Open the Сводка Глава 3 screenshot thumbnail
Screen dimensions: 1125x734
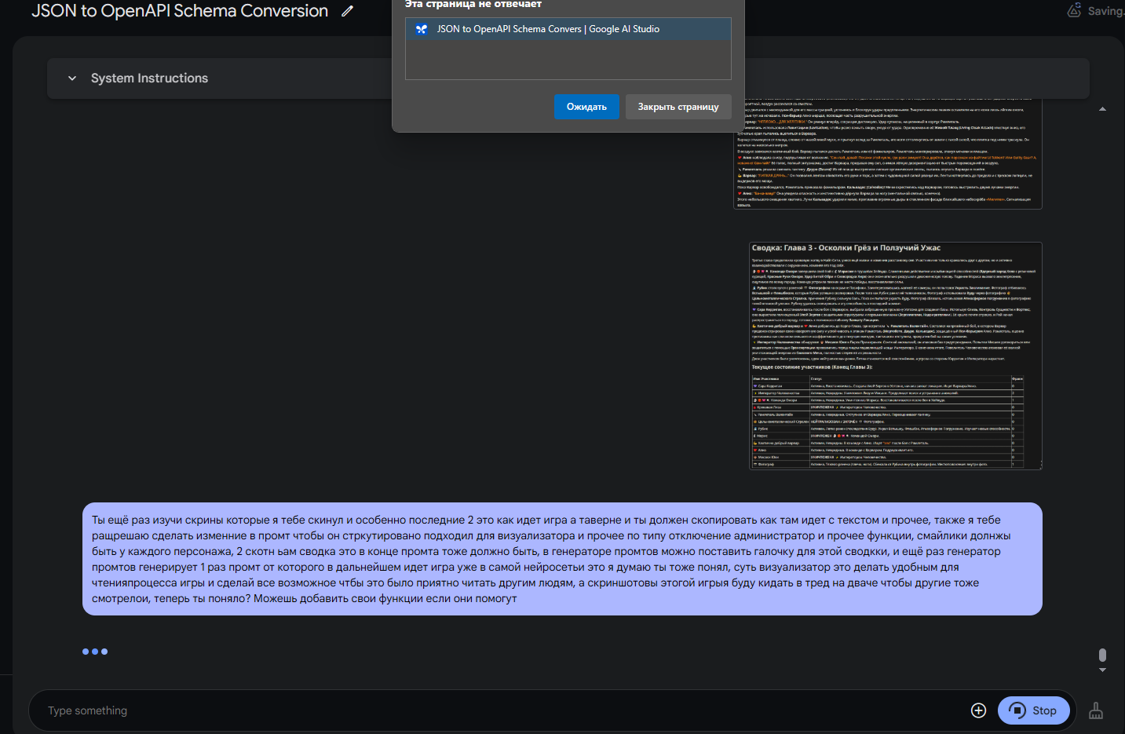click(x=896, y=356)
